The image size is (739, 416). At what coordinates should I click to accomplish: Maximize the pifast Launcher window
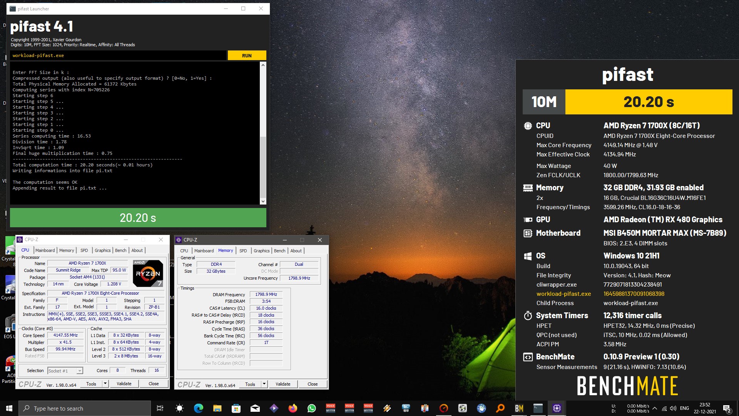pyautogui.click(x=243, y=8)
